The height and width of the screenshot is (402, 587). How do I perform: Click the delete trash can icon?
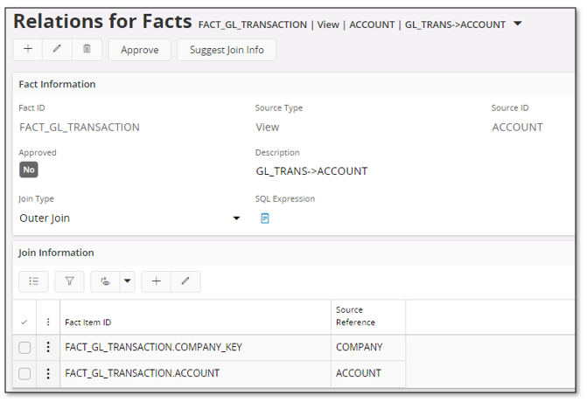(x=87, y=50)
